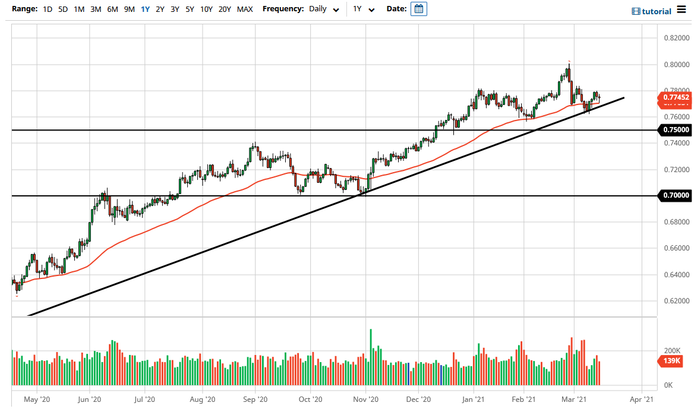Screen dimensions: 694x409
Task: Expand the Daily frequency chevron arrow
Action: [x=336, y=10]
